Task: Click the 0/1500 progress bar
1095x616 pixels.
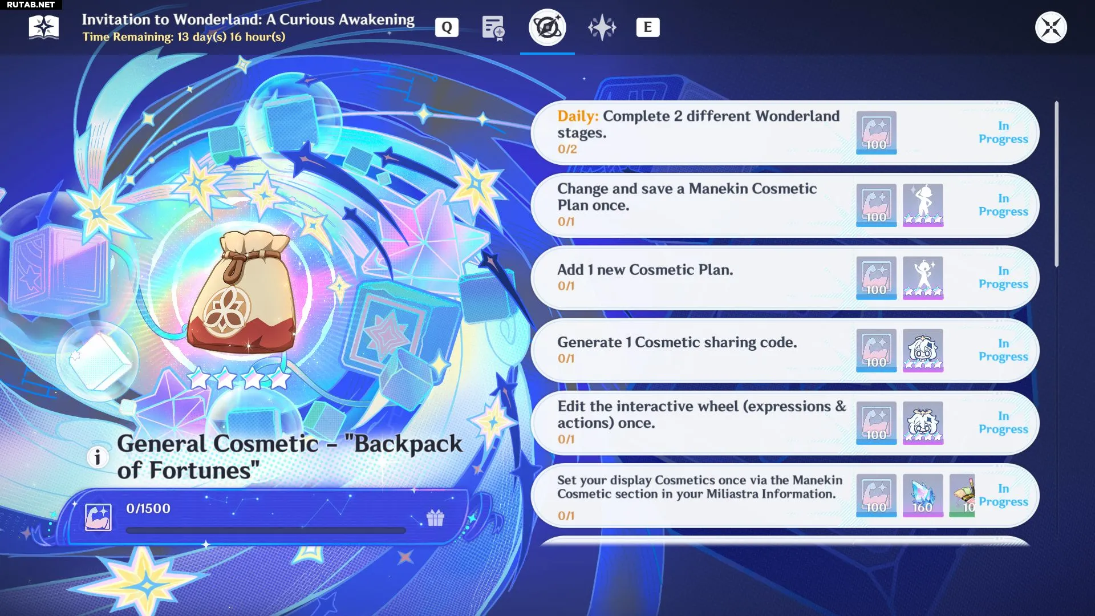Action: tap(265, 530)
